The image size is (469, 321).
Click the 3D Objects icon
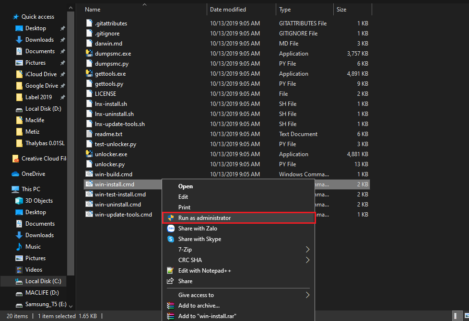[x=19, y=201]
